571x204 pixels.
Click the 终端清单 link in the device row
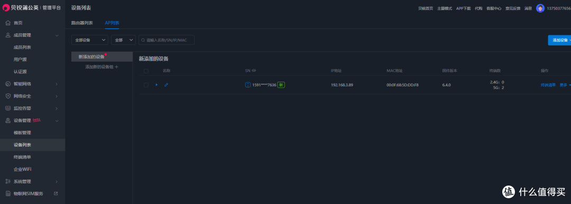(548, 85)
